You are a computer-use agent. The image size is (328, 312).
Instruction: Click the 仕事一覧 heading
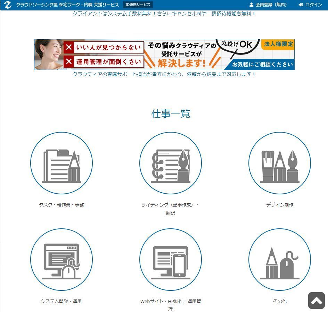pos(171,114)
